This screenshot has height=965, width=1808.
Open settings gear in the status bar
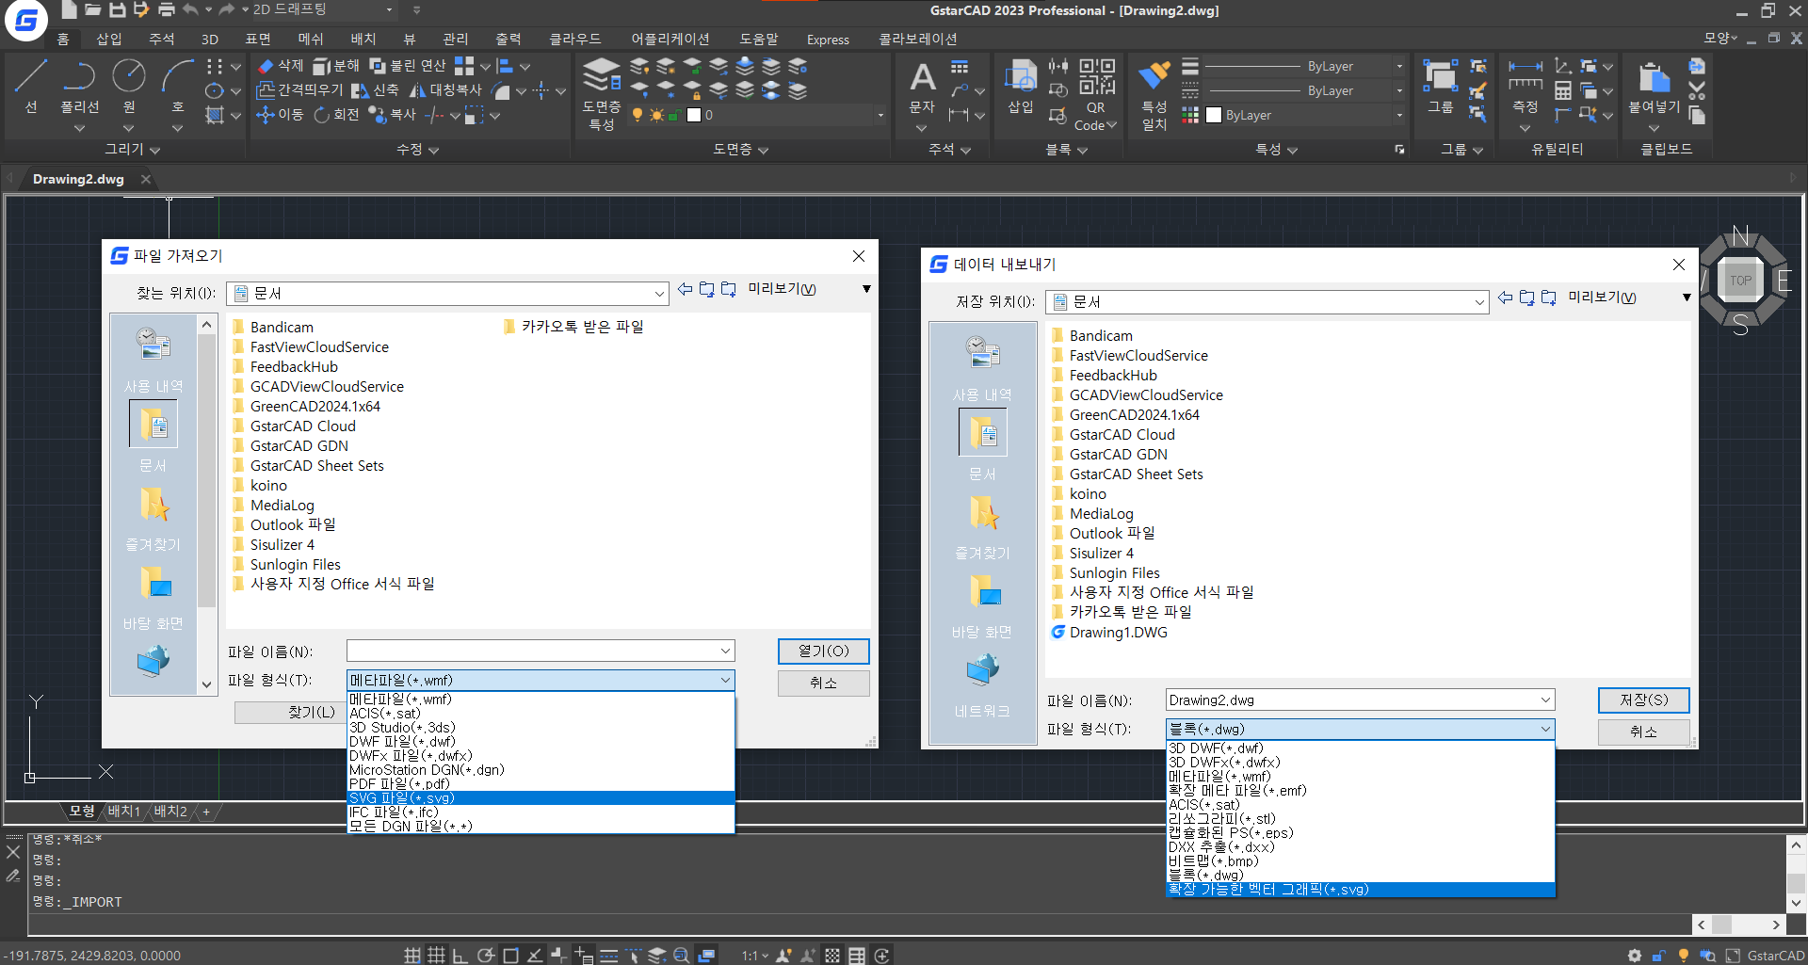[1635, 955]
